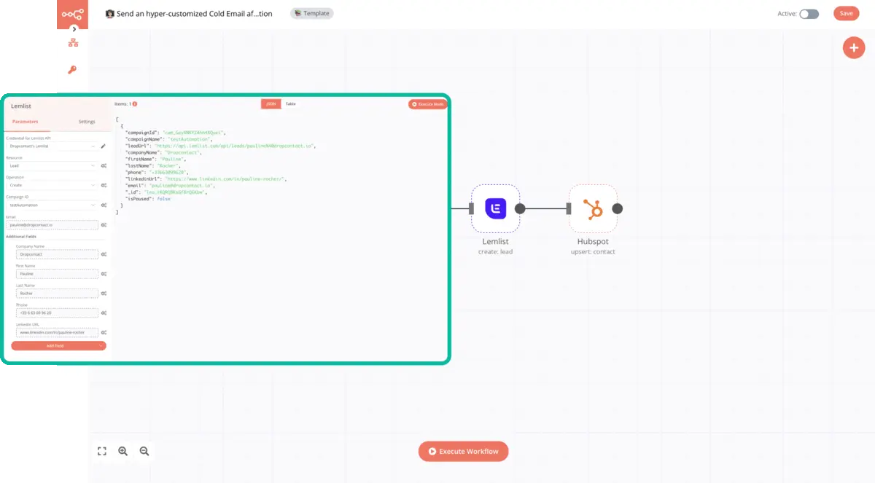Open options gear for Operation field
The image size is (875, 483).
click(x=104, y=185)
